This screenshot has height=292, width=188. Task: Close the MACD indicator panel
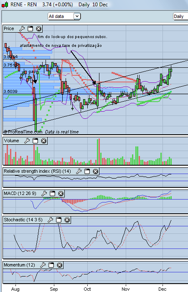tap(61, 194)
